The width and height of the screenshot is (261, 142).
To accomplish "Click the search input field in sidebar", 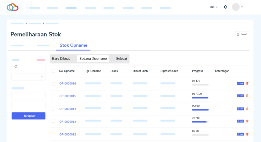I will click(x=28, y=66).
